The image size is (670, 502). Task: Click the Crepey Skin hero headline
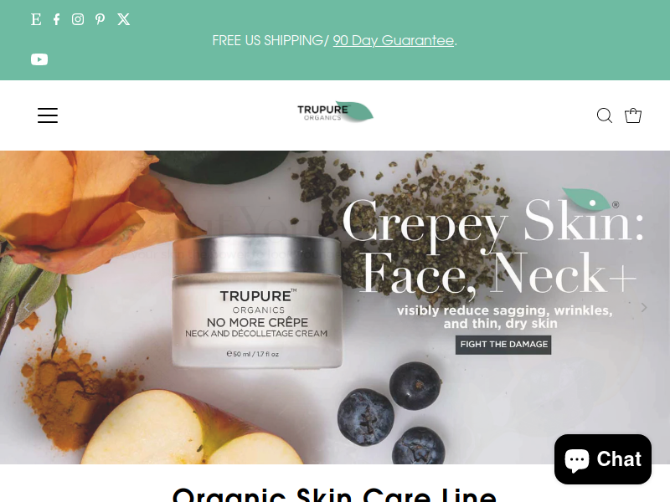[492, 246]
